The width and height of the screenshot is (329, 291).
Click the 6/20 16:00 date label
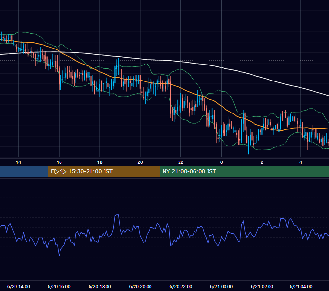click(x=59, y=286)
